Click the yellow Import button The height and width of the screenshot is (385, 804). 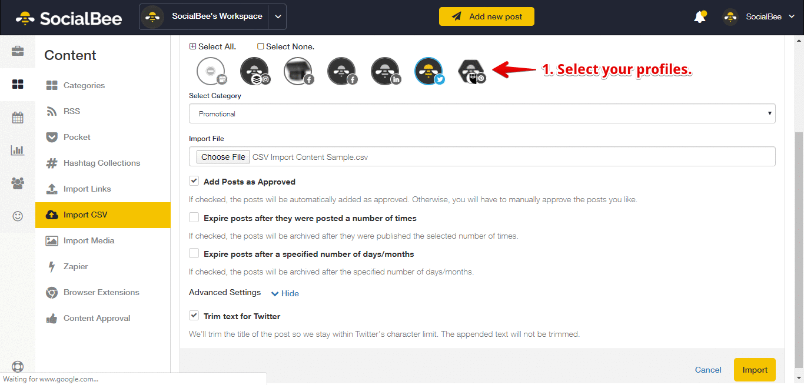755,370
